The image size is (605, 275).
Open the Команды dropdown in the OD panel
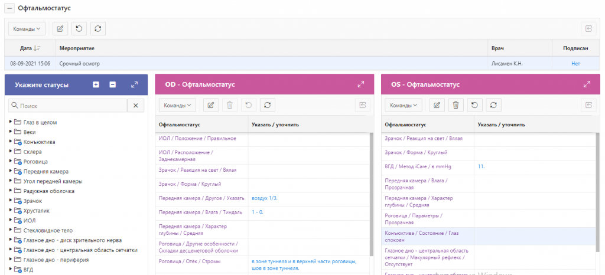(x=178, y=105)
